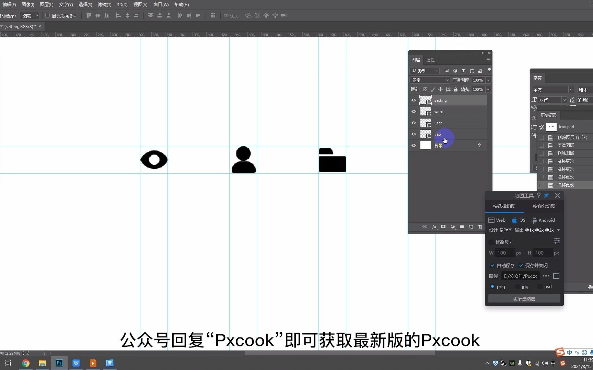Filter layers by type (T) icon
593x370 pixels.
point(463,71)
